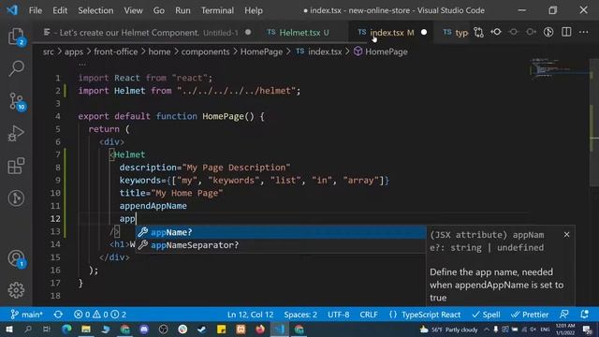Click the feedback icon in the status bar

pos(564,315)
